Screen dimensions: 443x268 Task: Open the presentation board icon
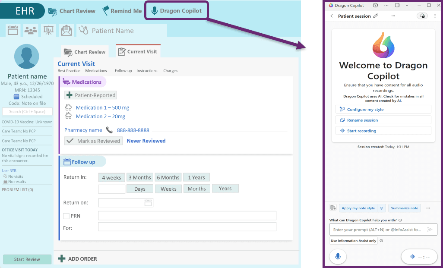click(48, 30)
